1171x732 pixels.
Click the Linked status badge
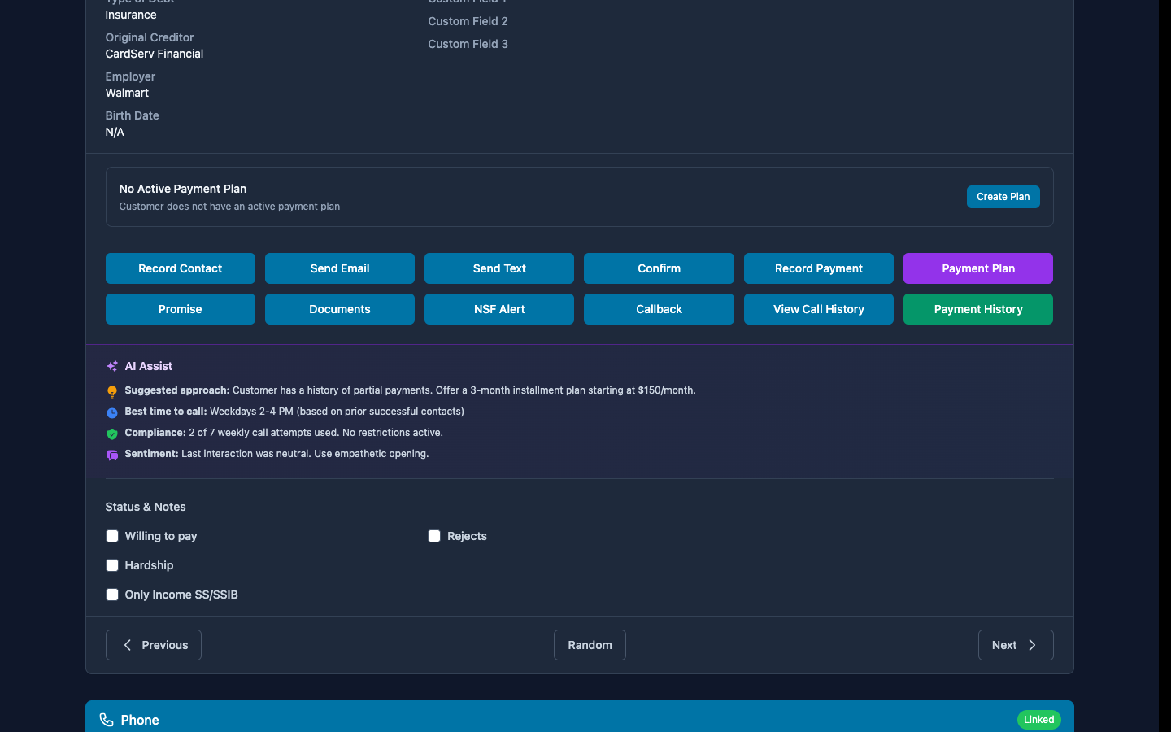(1038, 720)
